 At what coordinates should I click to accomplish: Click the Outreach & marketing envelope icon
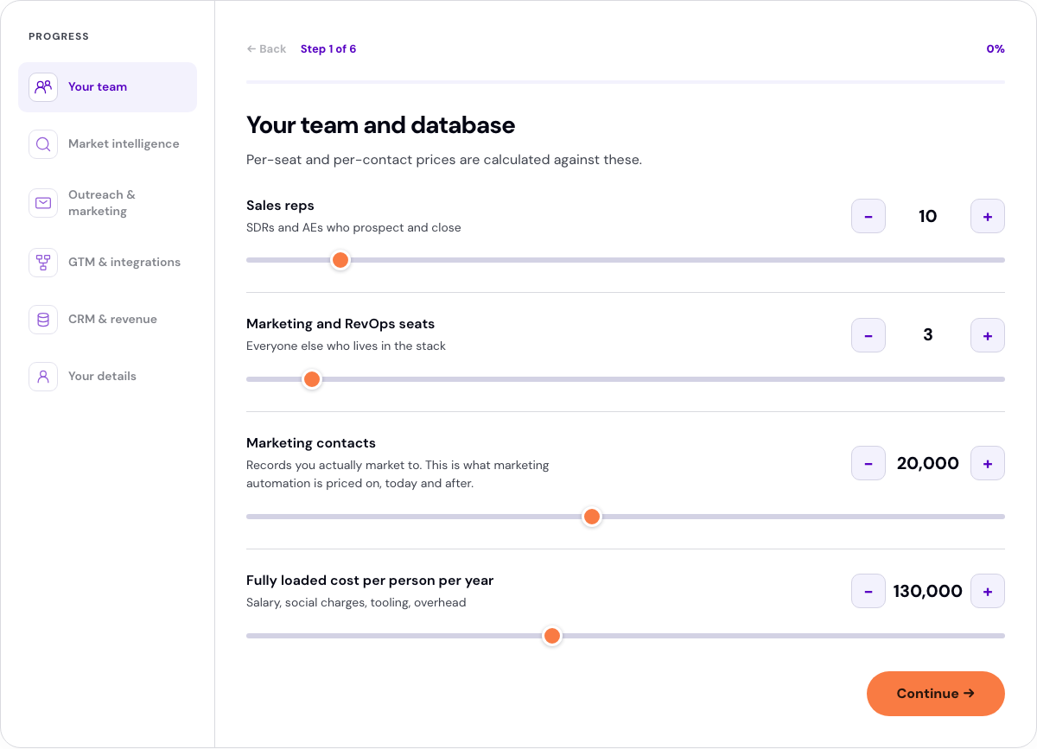(x=43, y=203)
